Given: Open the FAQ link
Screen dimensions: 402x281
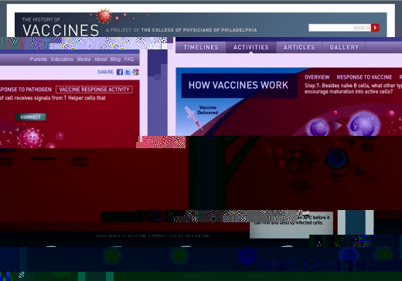Looking at the screenshot, I should pyautogui.click(x=129, y=59).
